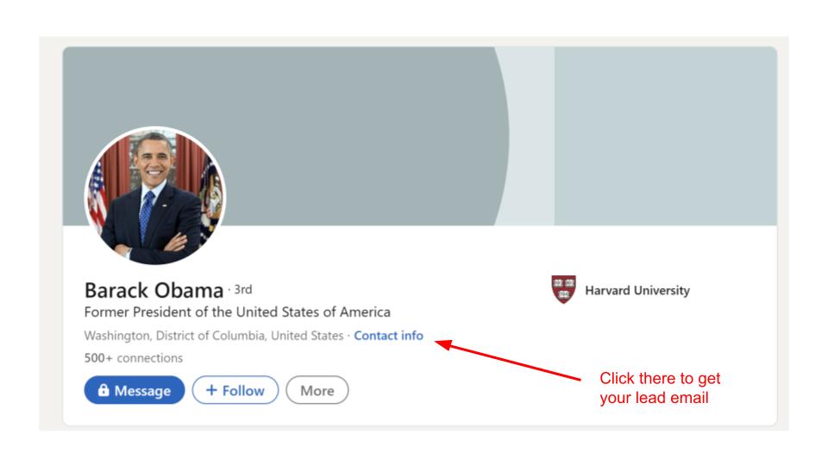This screenshot has height=466, width=828.
Task: Click the 3rd degree connection badge
Action: [244, 290]
